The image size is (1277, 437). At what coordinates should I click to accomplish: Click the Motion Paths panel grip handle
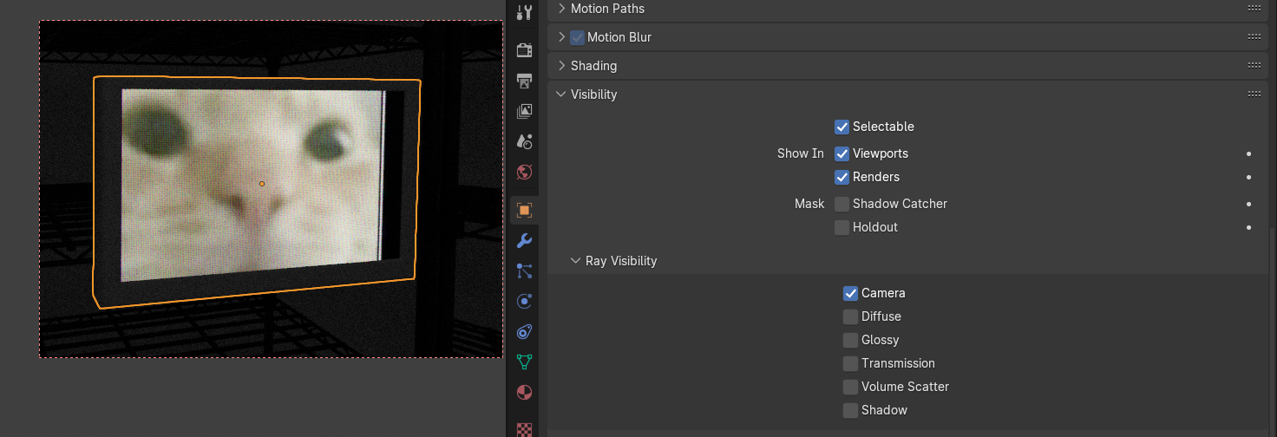pyautogui.click(x=1254, y=8)
